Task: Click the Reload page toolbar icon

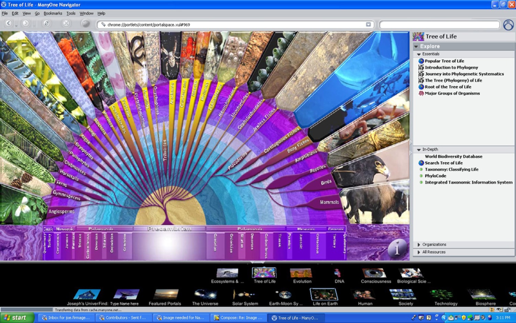Action: [x=46, y=23]
